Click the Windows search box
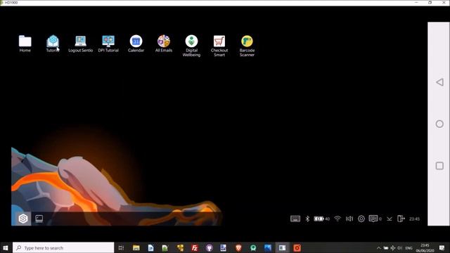Viewport: 450px width, 253px height. point(63,247)
